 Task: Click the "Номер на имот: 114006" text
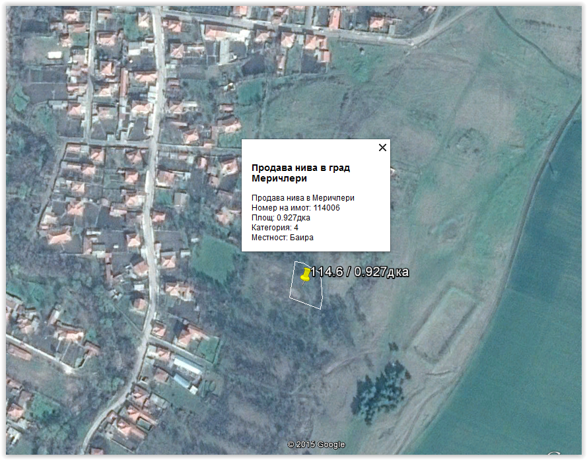coord(296,208)
